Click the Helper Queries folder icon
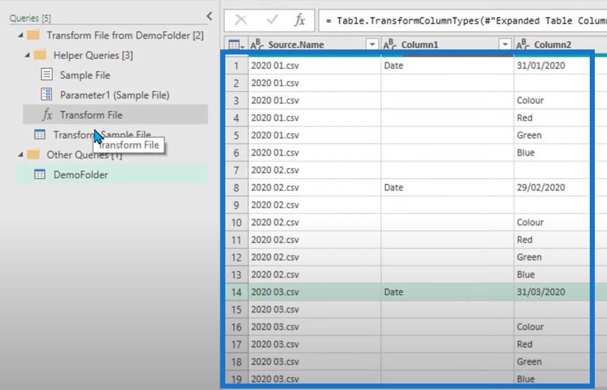Viewport: 607px width, 390px height. click(40, 54)
